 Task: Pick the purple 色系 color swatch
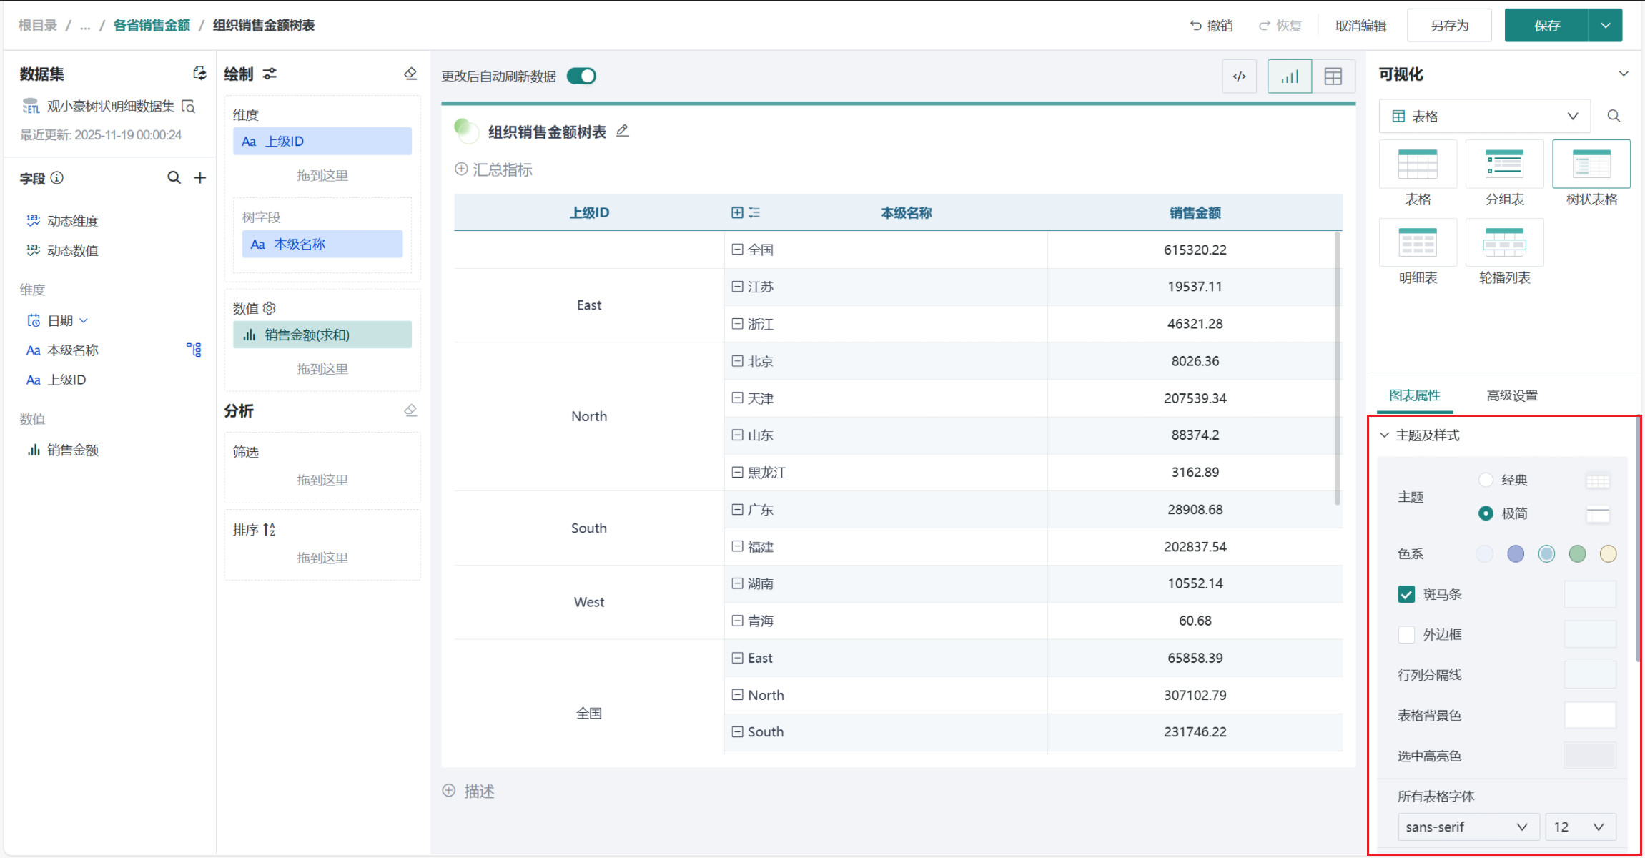[1516, 553]
